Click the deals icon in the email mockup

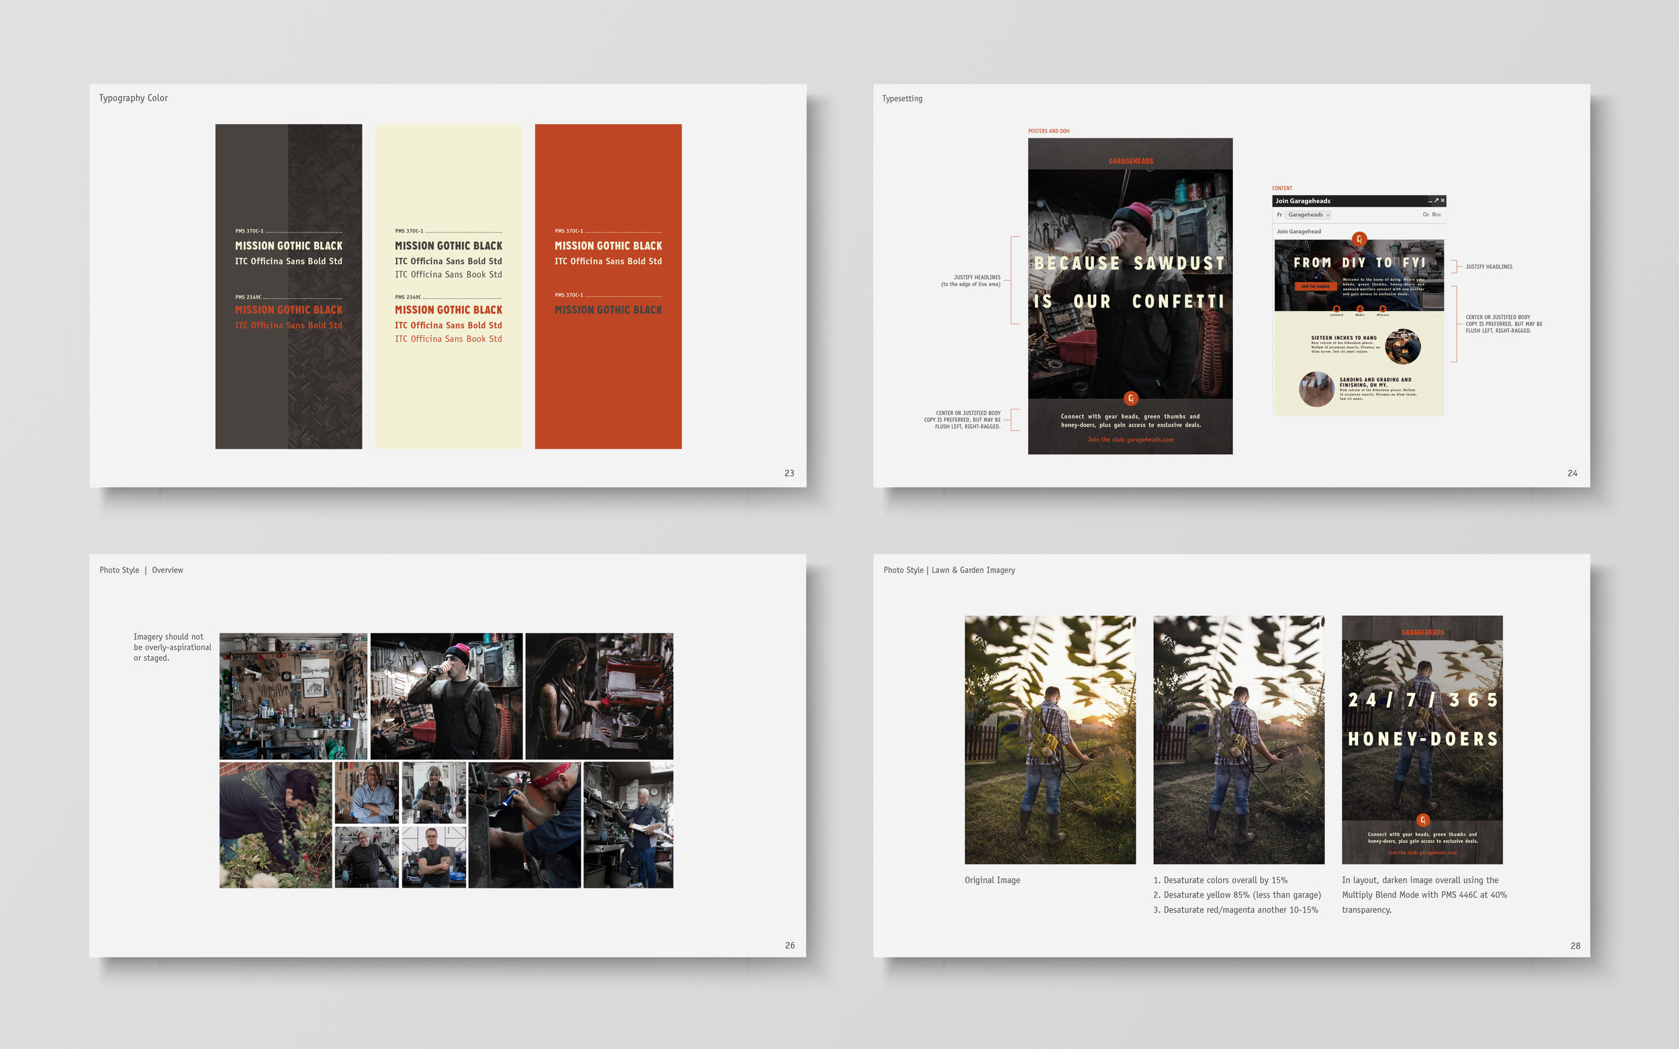(x=1360, y=309)
